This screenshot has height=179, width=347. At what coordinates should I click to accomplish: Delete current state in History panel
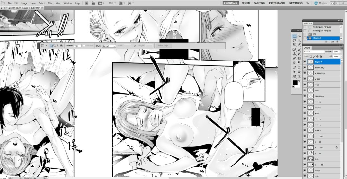(x=337, y=42)
